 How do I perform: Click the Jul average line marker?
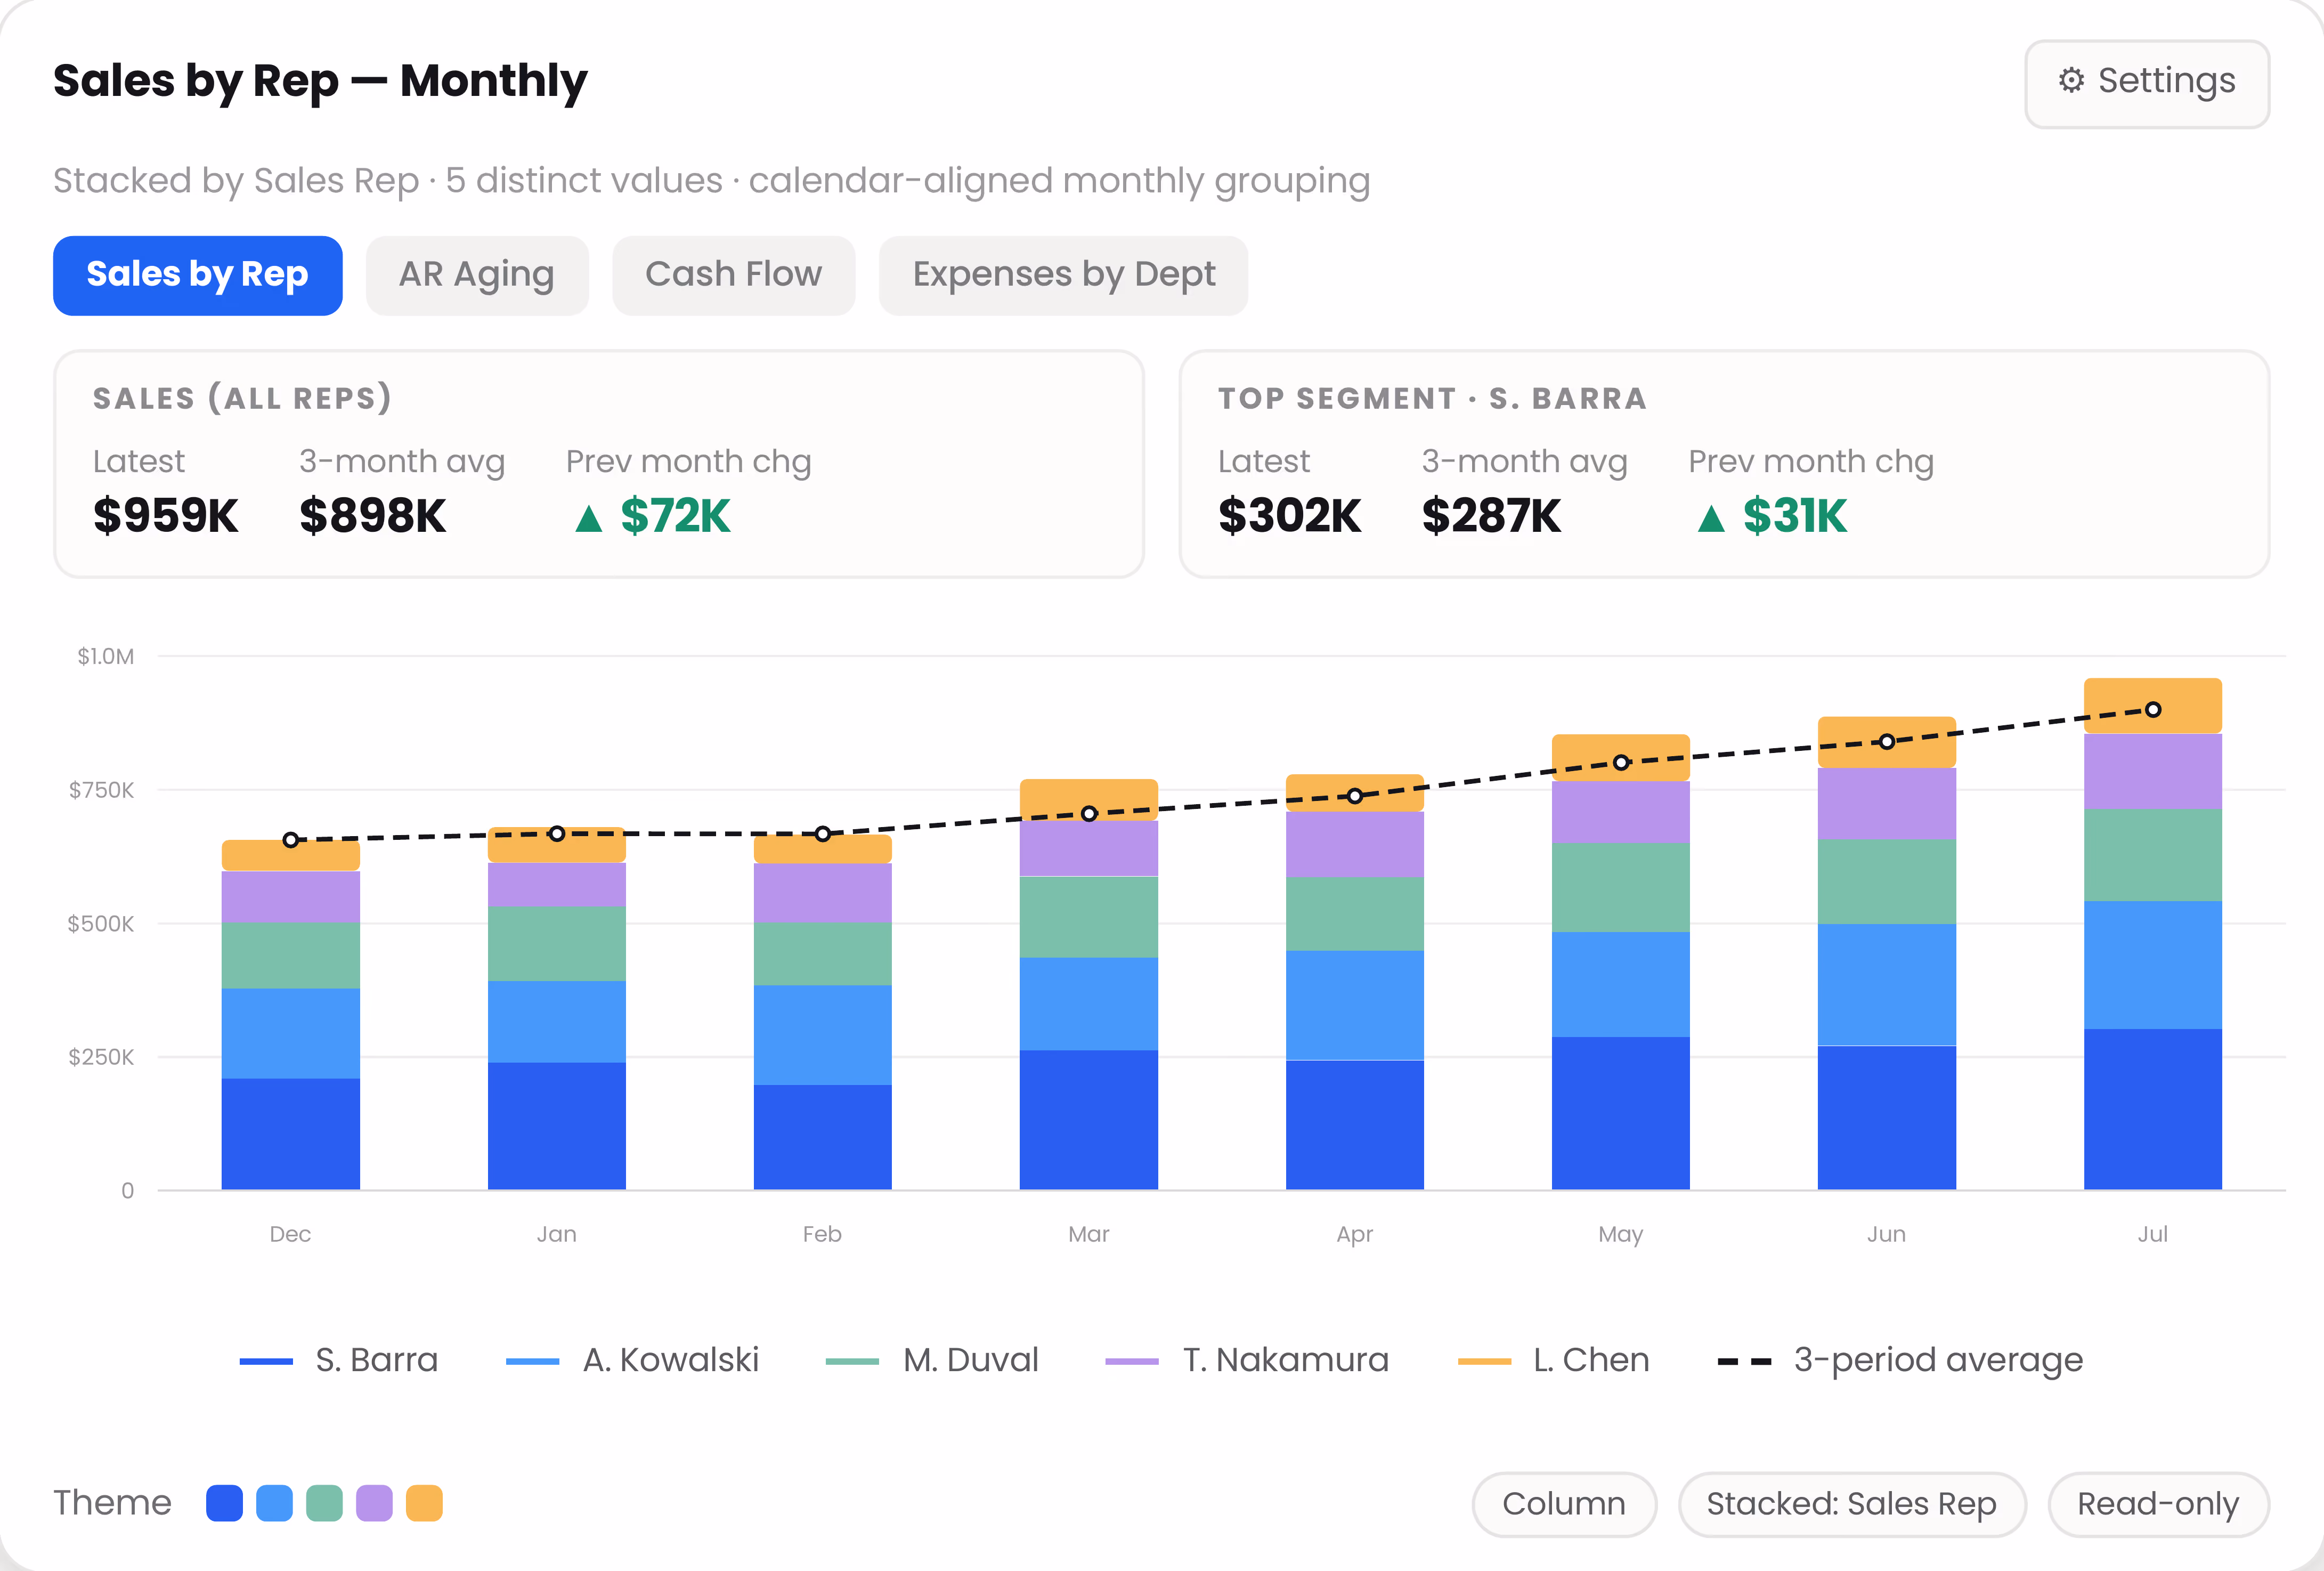[x=2153, y=709]
